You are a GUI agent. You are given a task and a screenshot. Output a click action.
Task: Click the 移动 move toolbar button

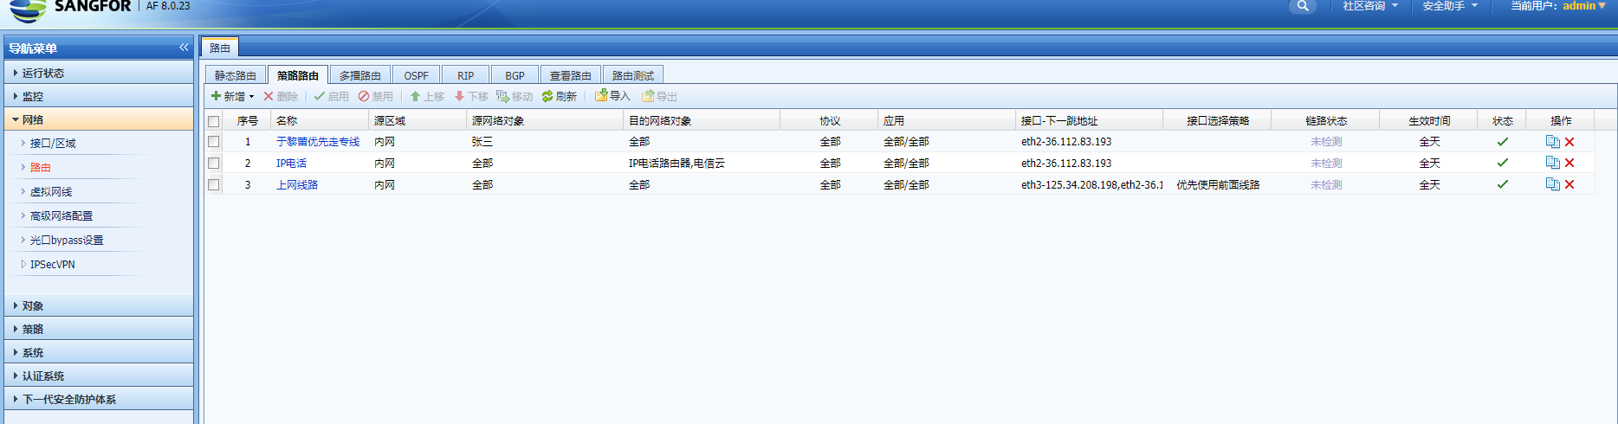[515, 96]
